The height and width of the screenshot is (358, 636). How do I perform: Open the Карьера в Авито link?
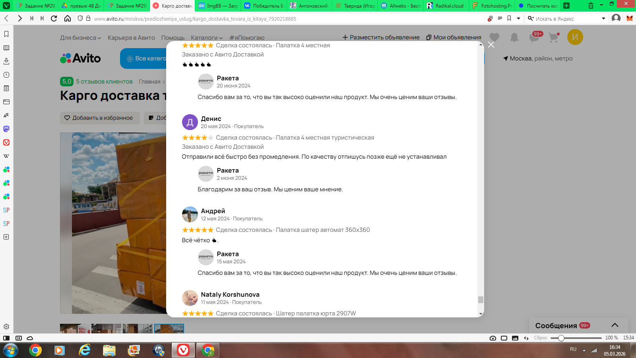point(131,38)
